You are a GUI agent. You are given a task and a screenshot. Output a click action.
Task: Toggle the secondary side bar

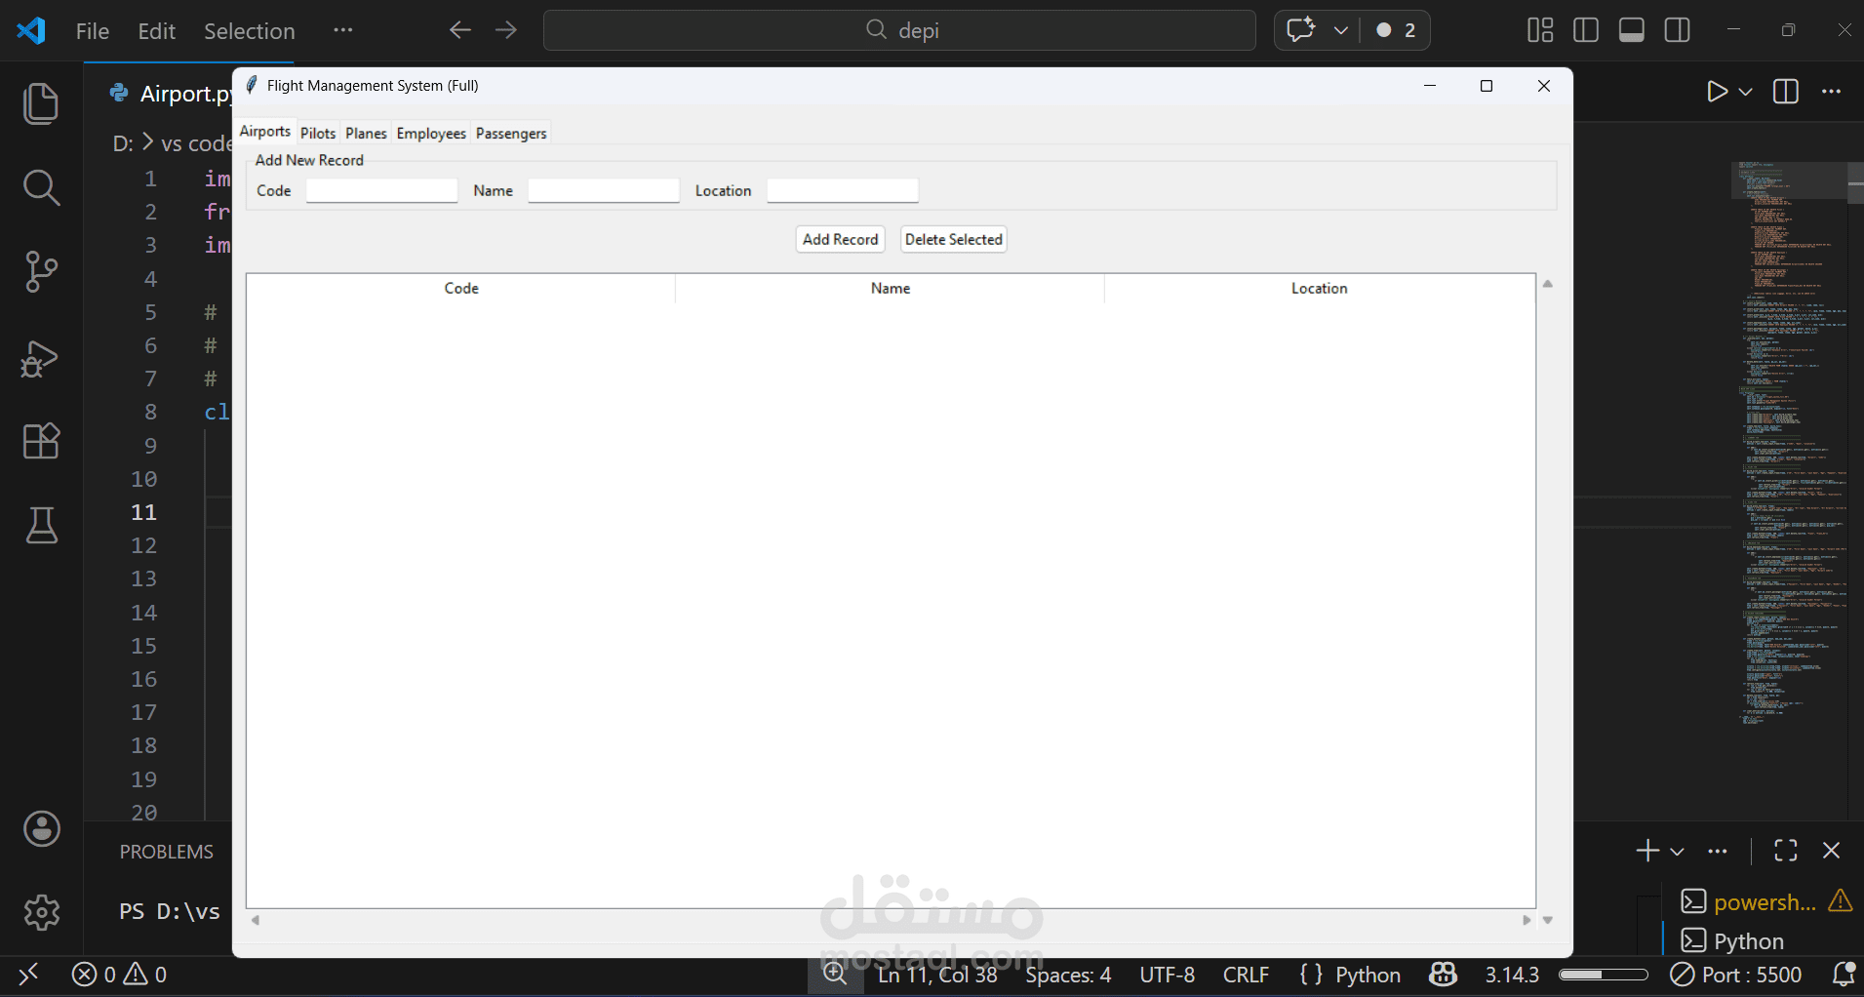point(1678,30)
